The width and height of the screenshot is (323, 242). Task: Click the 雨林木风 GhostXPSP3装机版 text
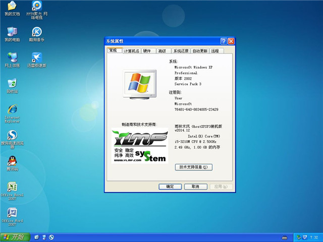pos(198,127)
